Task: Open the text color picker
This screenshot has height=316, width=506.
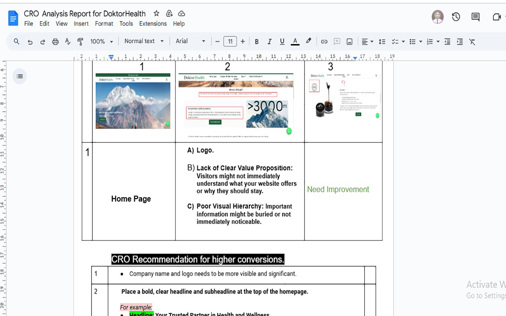Action: point(295,41)
